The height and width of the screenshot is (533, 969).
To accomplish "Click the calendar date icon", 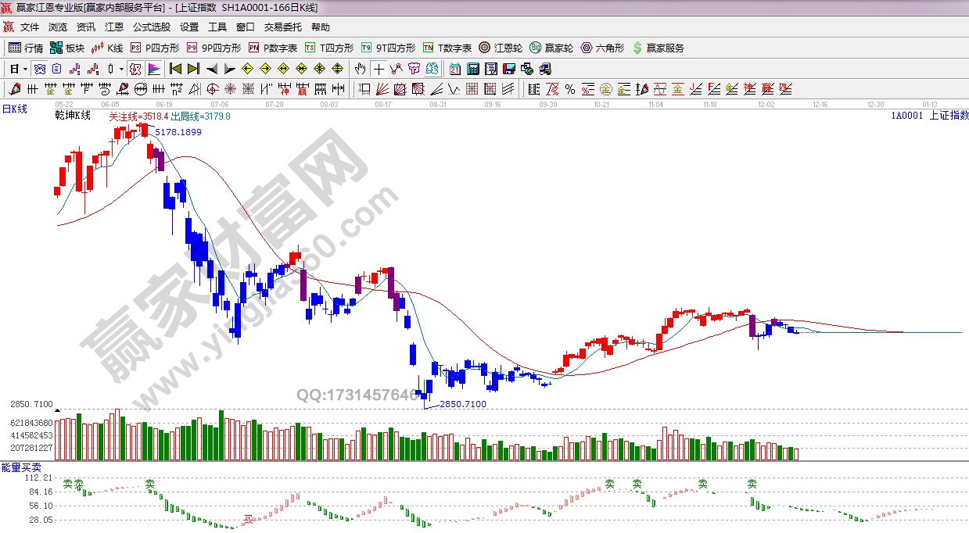I will pyautogui.click(x=455, y=69).
